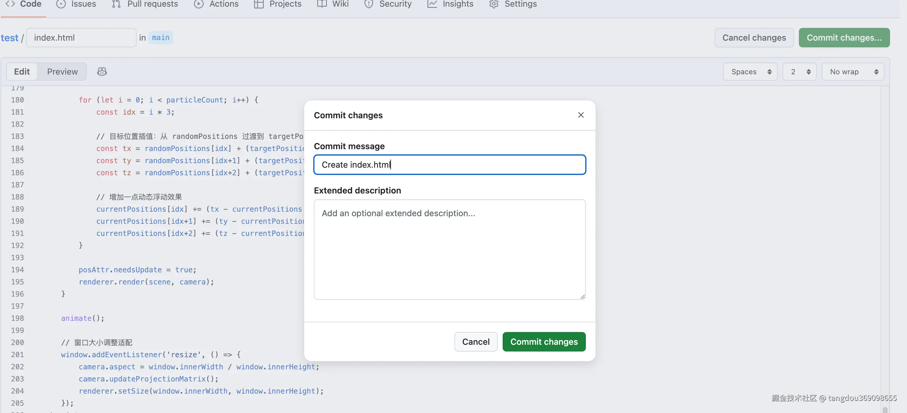Click the Cancel changes button

click(754, 38)
